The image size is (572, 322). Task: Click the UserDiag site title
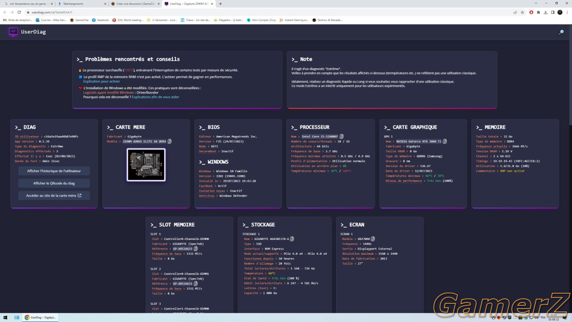click(x=33, y=32)
